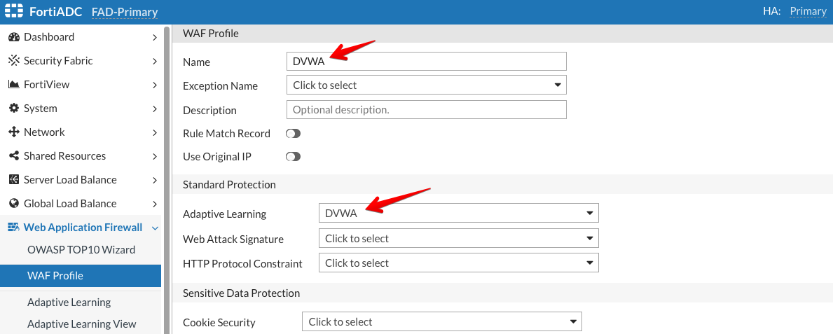The height and width of the screenshot is (334, 833).
Task: Click the FortiView chart icon
Action: 13,85
